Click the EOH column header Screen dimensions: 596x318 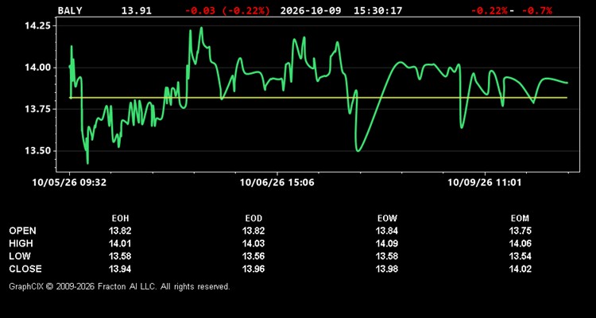point(120,219)
